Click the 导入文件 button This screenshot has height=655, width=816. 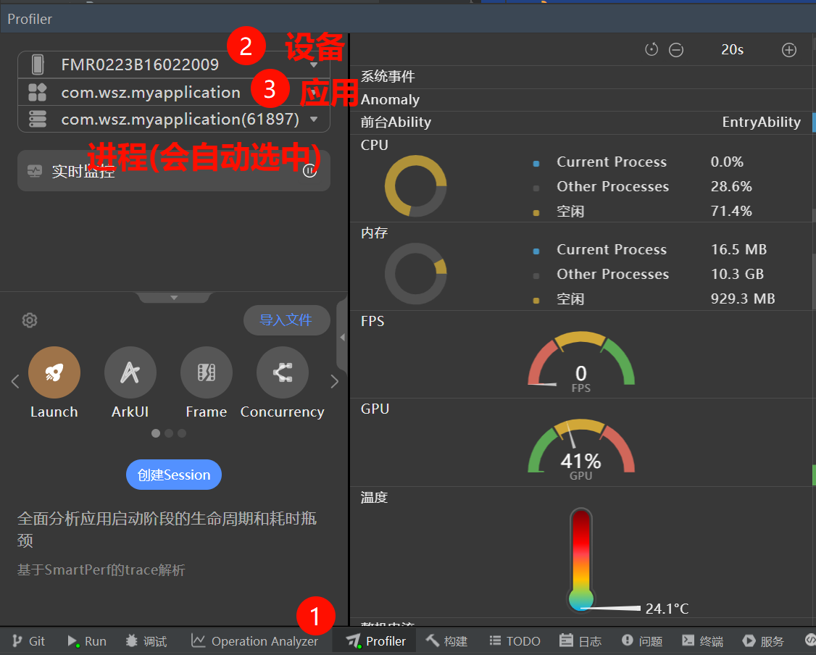tap(286, 320)
